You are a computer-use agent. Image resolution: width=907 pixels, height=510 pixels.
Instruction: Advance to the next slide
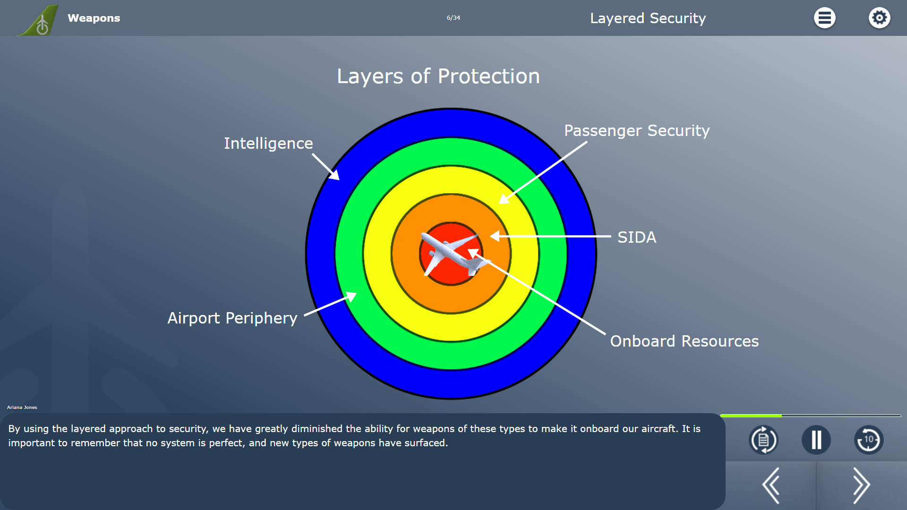861,485
